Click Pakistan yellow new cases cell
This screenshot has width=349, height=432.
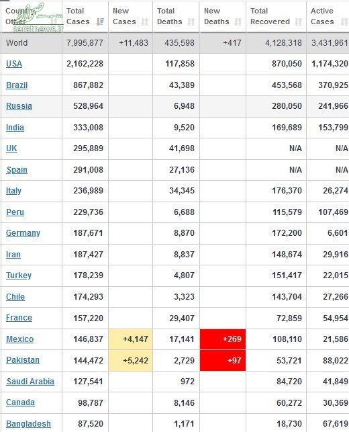coord(130,361)
